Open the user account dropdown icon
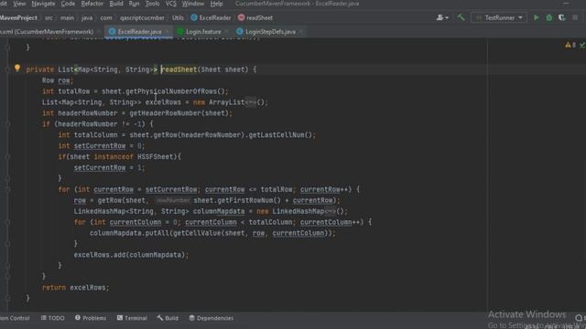Image resolution: width=586 pixels, height=329 pixels. click(442, 17)
